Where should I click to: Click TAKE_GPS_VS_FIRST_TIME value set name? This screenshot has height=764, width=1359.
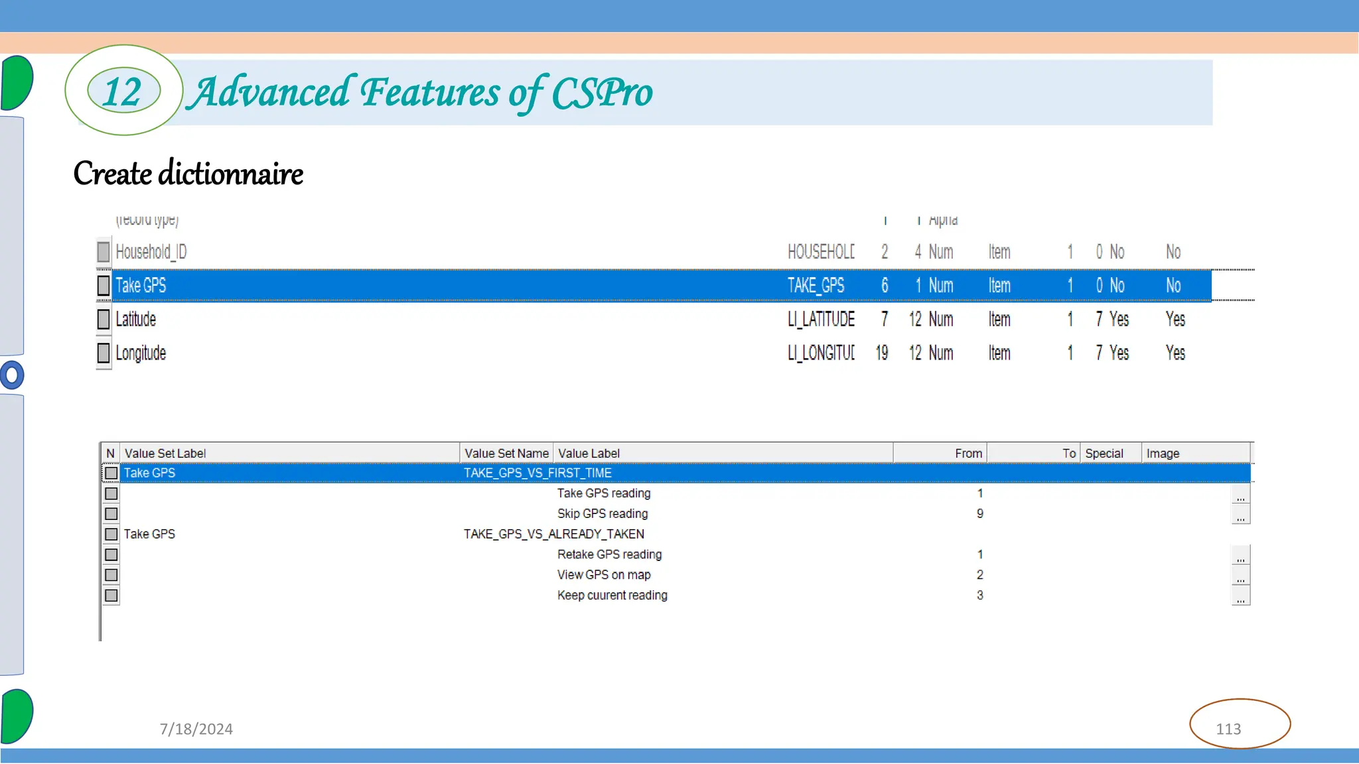(537, 473)
